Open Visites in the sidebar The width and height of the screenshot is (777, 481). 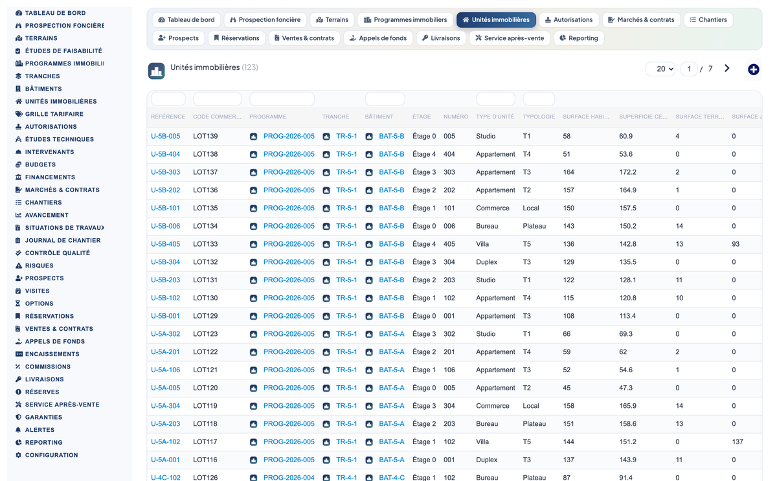tap(38, 291)
